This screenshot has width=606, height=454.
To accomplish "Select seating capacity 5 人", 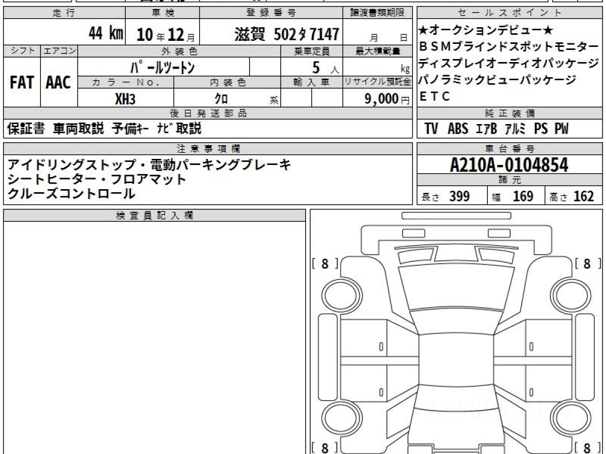I will pyautogui.click(x=326, y=67).
